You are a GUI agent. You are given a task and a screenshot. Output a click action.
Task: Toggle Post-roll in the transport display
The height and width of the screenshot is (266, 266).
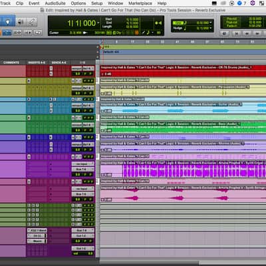[x=231, y=22]
